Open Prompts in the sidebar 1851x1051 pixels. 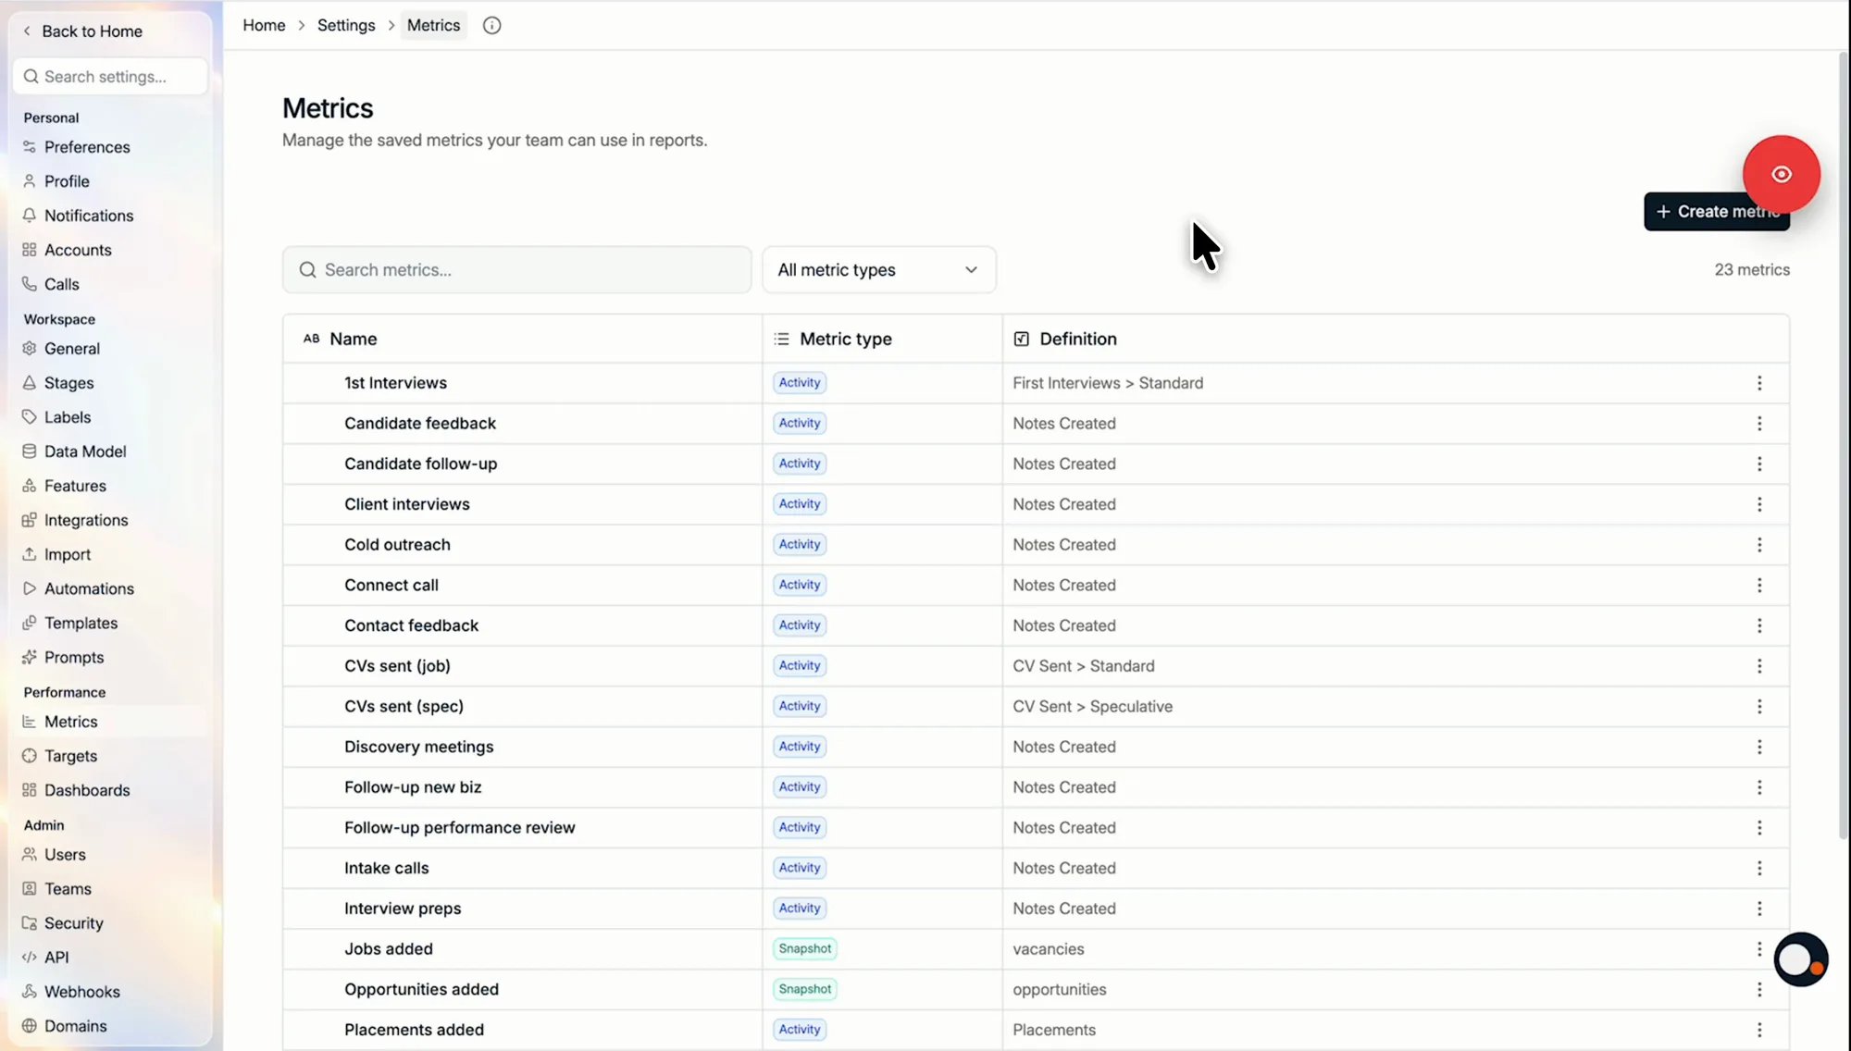click(74, 658)
